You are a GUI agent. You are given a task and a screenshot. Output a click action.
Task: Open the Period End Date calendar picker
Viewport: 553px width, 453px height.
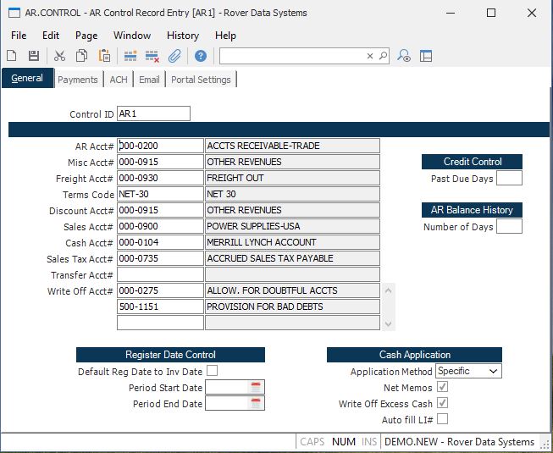click(x=256, y=404)
